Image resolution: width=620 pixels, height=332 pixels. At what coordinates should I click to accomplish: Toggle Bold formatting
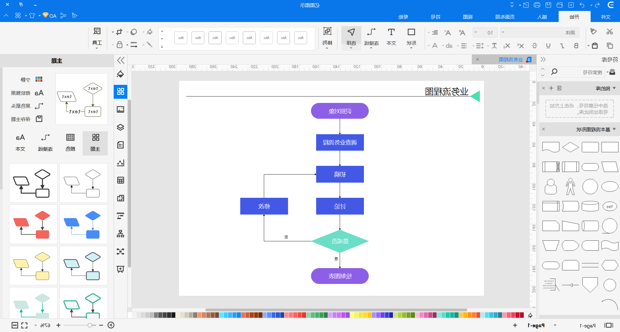click(576, 45)
